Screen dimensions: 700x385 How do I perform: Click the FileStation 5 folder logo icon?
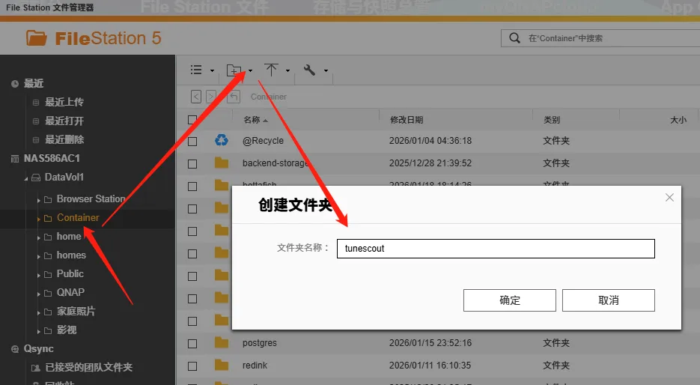point(36,38)
